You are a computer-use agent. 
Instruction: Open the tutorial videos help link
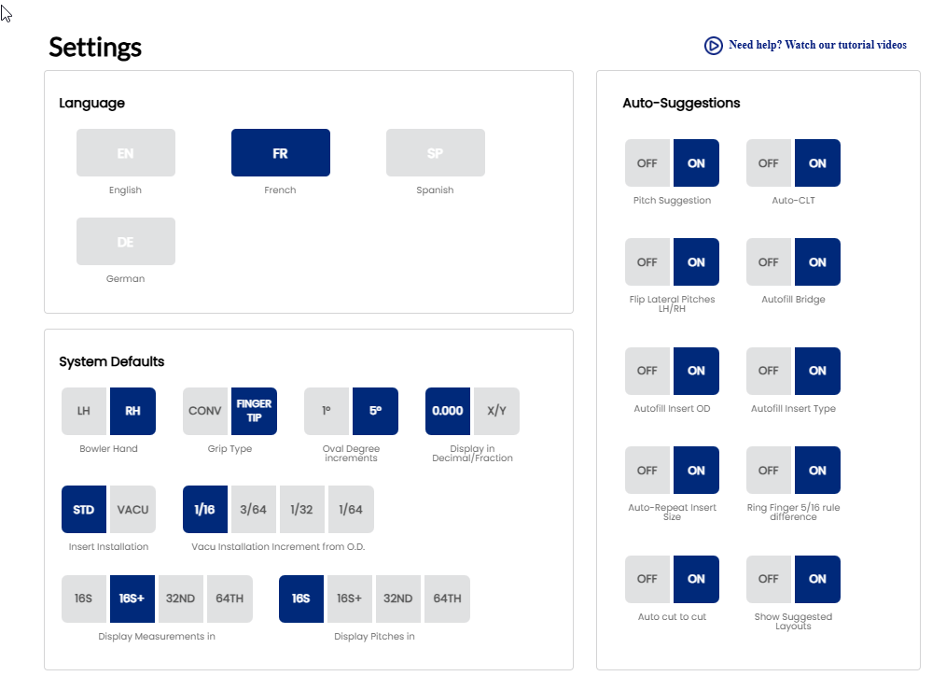[817, 45]
